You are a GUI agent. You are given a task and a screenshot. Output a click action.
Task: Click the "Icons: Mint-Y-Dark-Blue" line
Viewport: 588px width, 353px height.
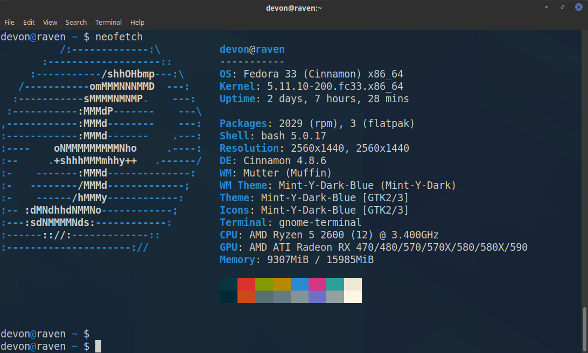pos(314,210)
